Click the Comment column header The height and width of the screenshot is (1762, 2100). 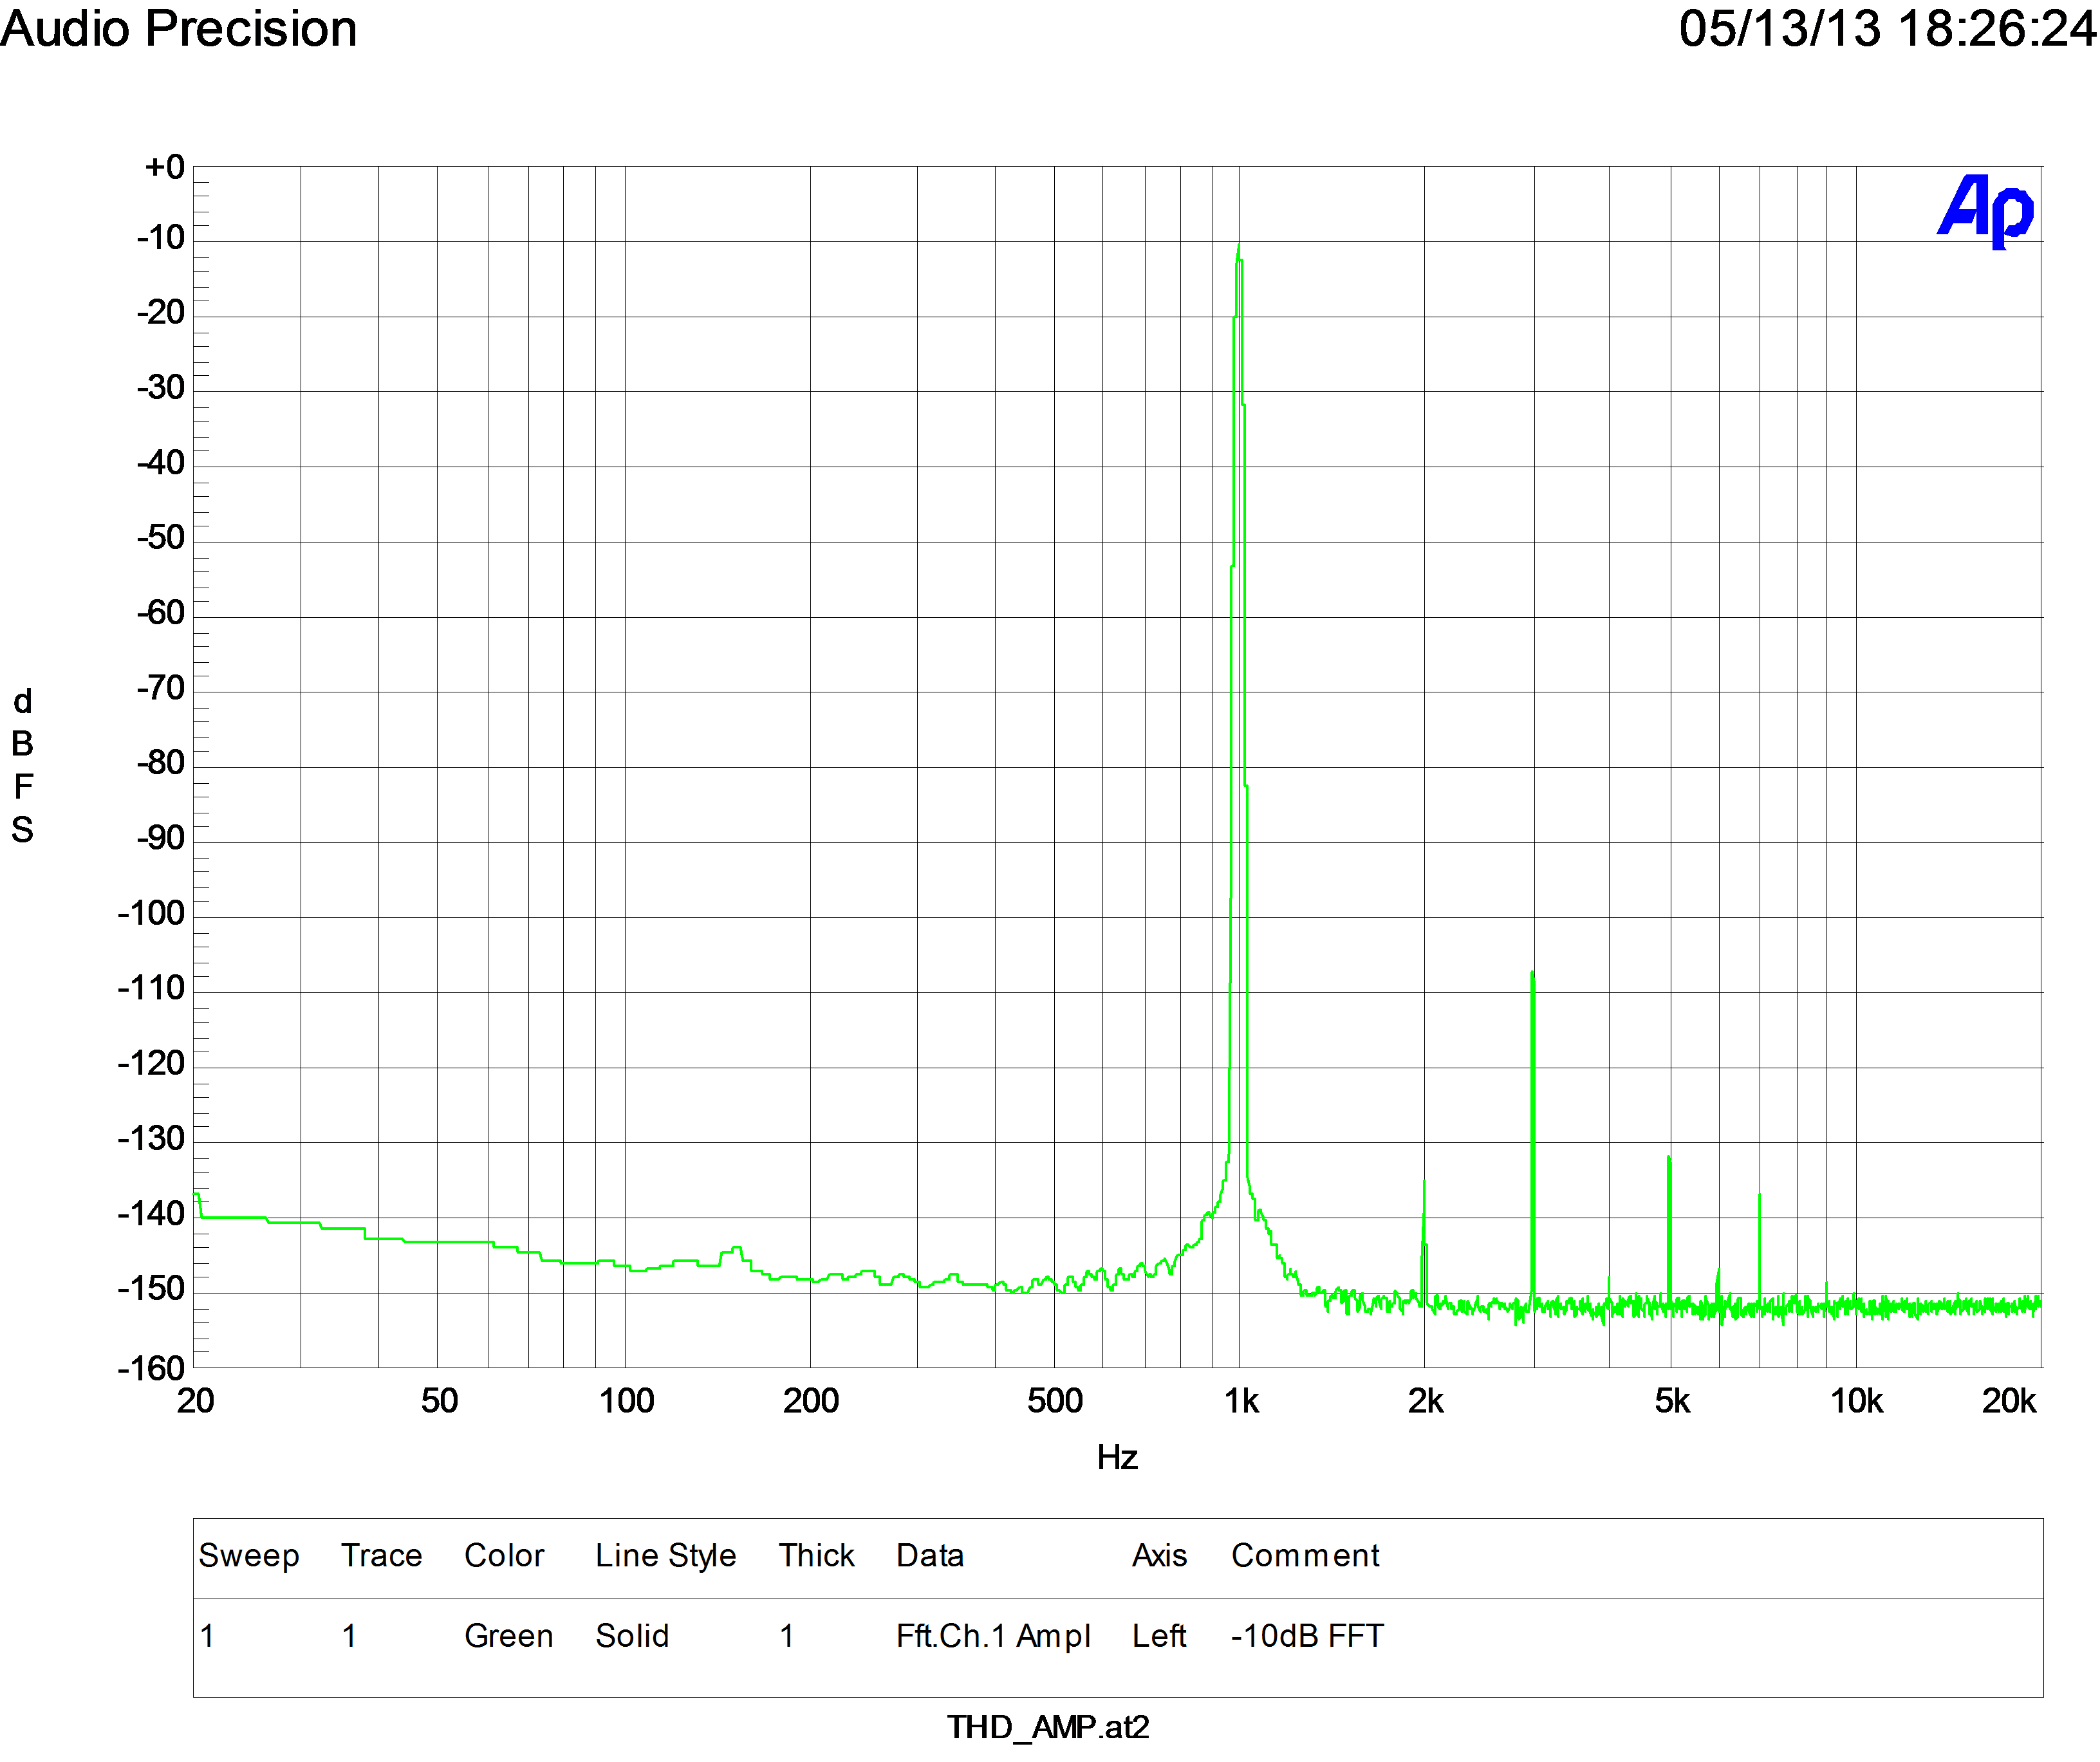pyautogui.click(x=1305, y=1556)
